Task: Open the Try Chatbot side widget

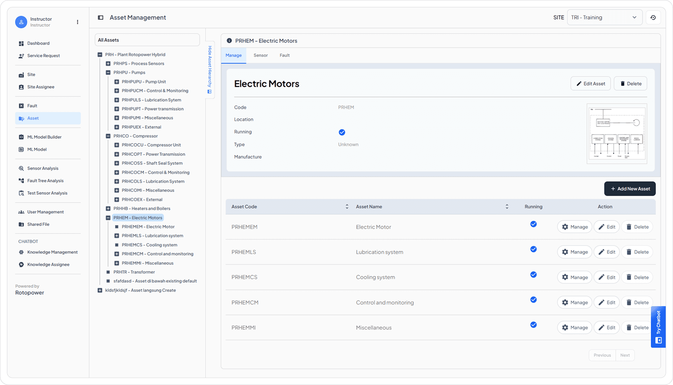Action: (658, 327)
